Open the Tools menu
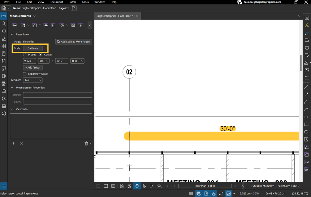This screenshot has width=311, height=197. point(85,2)
